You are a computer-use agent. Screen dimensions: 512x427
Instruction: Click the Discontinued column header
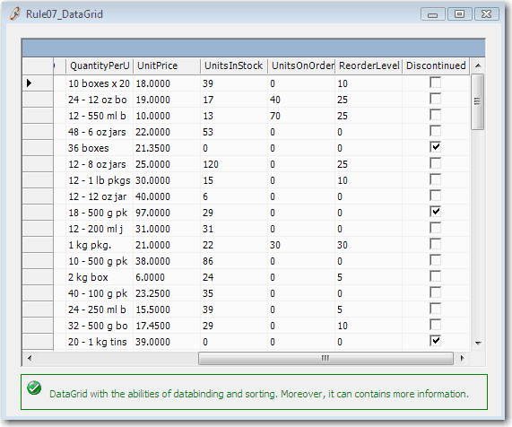[436, 65]
